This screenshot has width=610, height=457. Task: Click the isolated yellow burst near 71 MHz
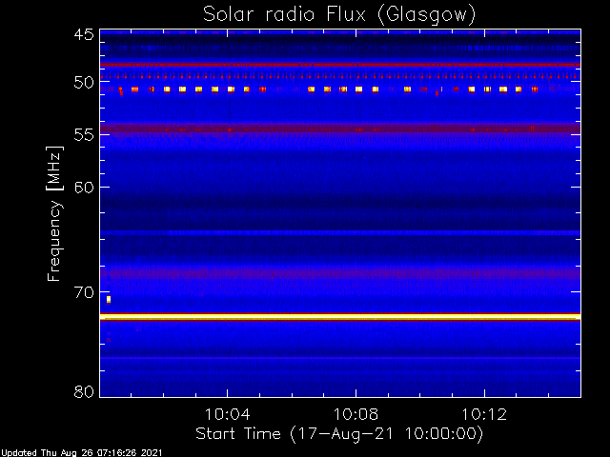tap(109, 299)
